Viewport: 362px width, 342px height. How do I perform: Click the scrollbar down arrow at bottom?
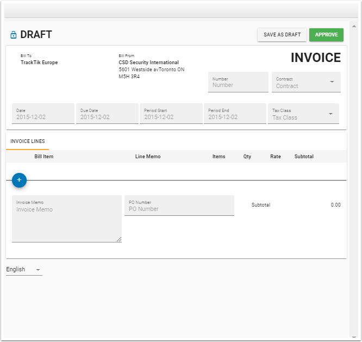tap(354, 338)
